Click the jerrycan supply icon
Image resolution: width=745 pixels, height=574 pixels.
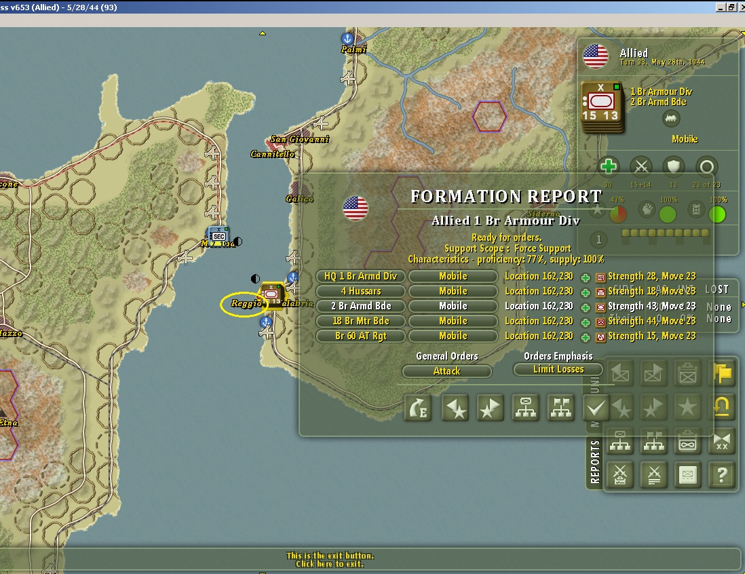tap(696, 210)
